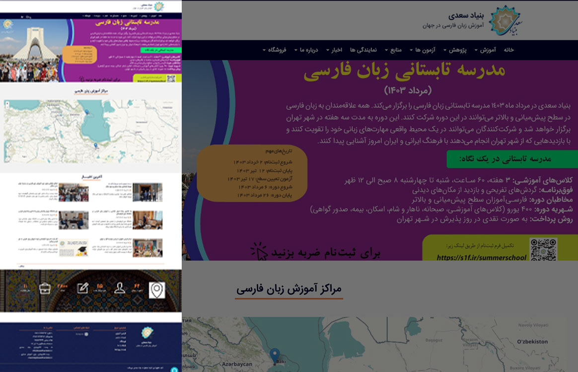Click the "پایان ثبت‌نام: ۱۲ تیر ۱۴۰۳" line
This screenshot has height=372, width=578.
tap(264, 171)
